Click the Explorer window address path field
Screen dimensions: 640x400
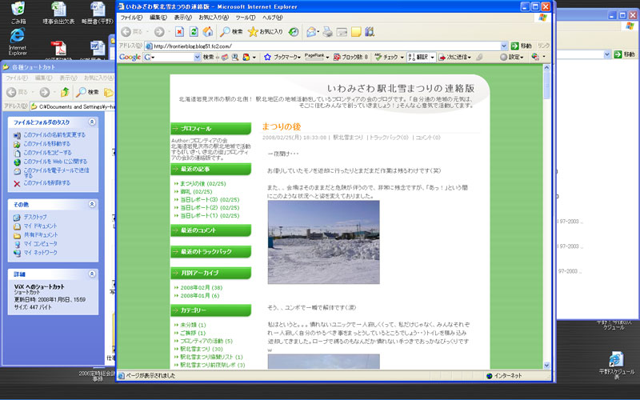click(x=72, y=106)
